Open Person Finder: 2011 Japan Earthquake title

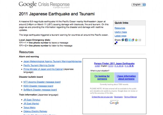point(114,64)
